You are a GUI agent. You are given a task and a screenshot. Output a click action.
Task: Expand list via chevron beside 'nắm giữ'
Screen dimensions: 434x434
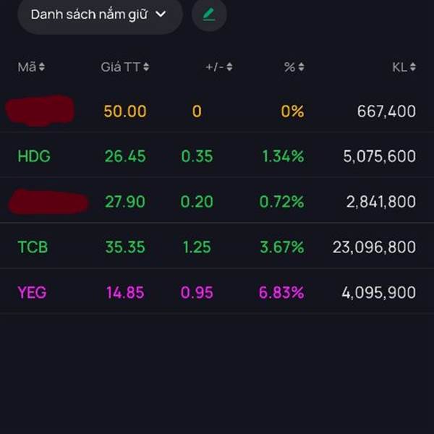click(161, 14)
